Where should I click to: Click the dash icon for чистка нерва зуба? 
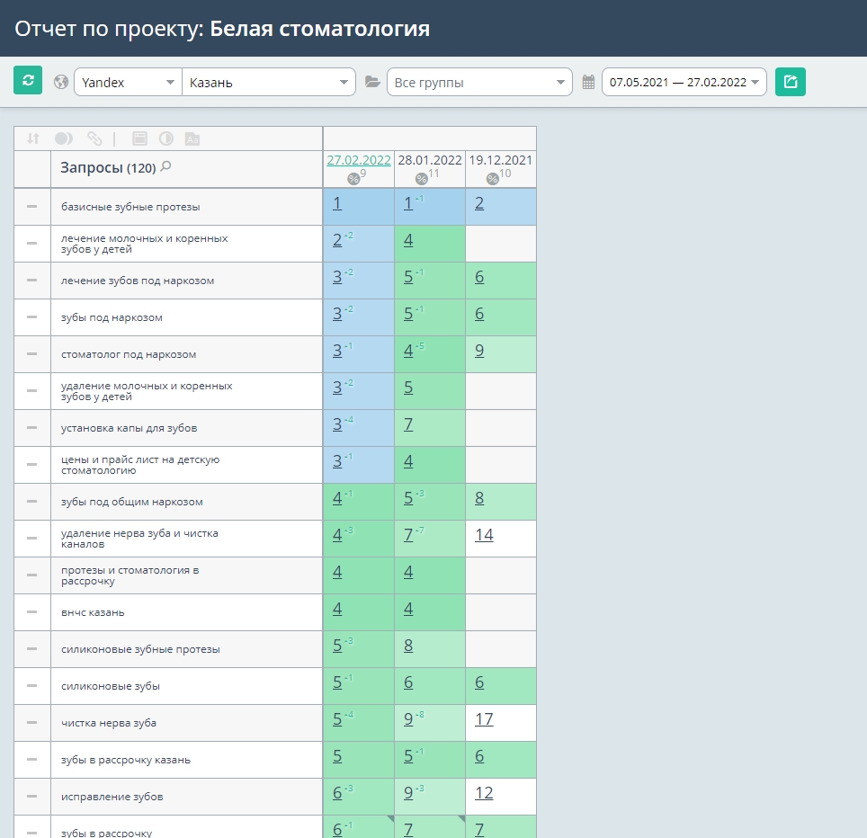(32, 723)
